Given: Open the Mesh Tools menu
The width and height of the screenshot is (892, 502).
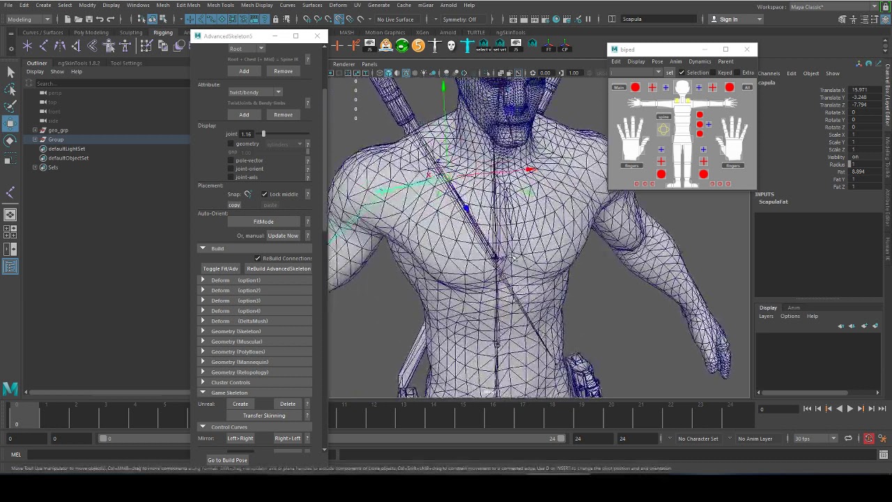Looking at the screenshot, I should 220,5.
